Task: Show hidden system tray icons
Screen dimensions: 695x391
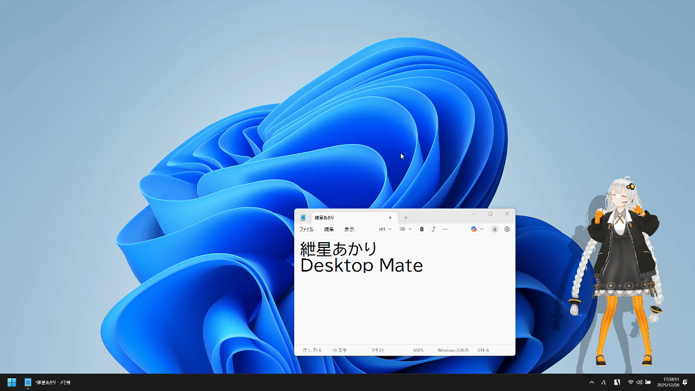Action: coord(591,382)
